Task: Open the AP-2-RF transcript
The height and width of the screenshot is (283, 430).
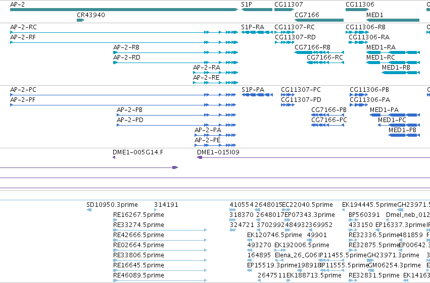Action: 124,42
